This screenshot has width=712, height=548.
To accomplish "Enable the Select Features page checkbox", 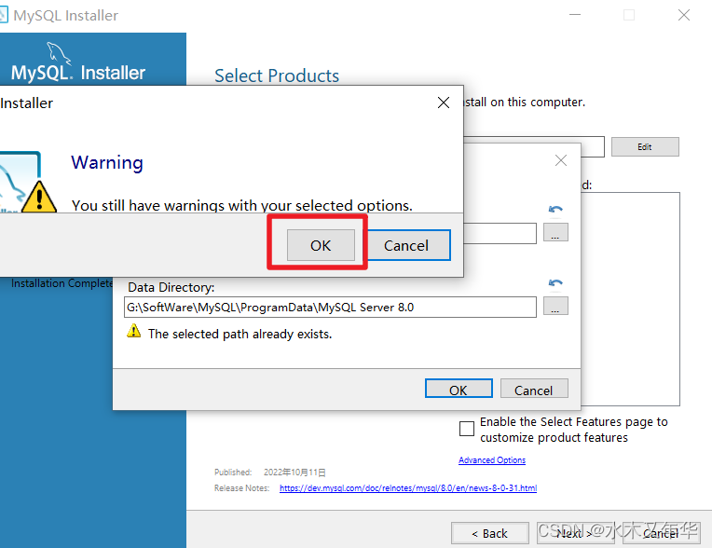I will click(x=467, y=429).
